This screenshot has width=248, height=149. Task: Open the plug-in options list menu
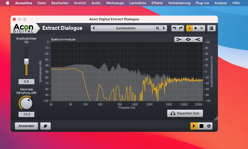click(212, 28)
